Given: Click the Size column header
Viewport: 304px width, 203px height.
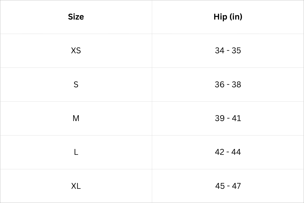Looking at the screenshot, I should coord(76,17).
